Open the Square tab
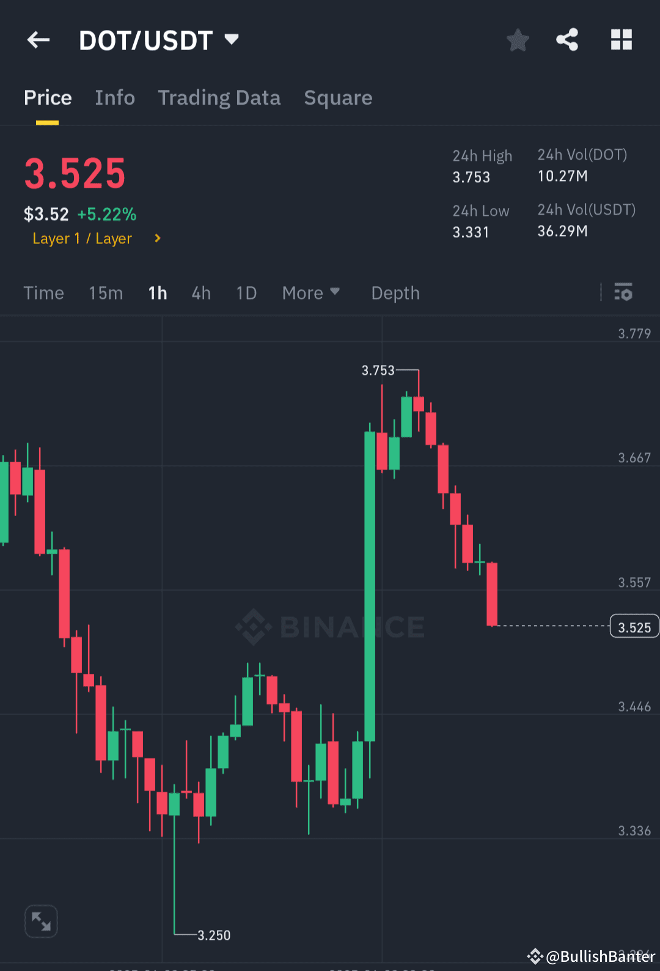Viewport: 660px width, 971px height. [x=338, y=98]
